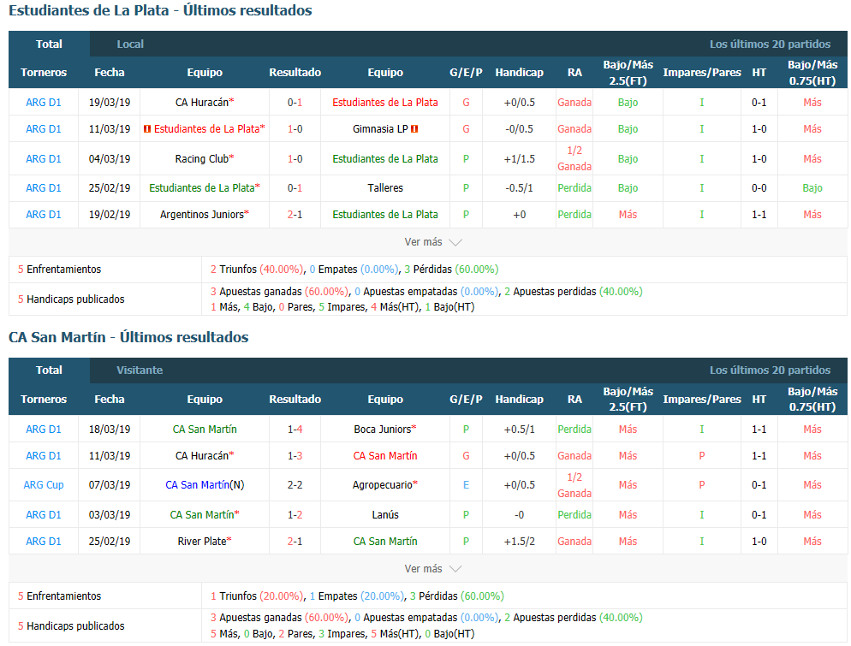851x646 pixels.
Task: Click Handicap column header in Estudiantes table
Action: [x=520, y=73]
